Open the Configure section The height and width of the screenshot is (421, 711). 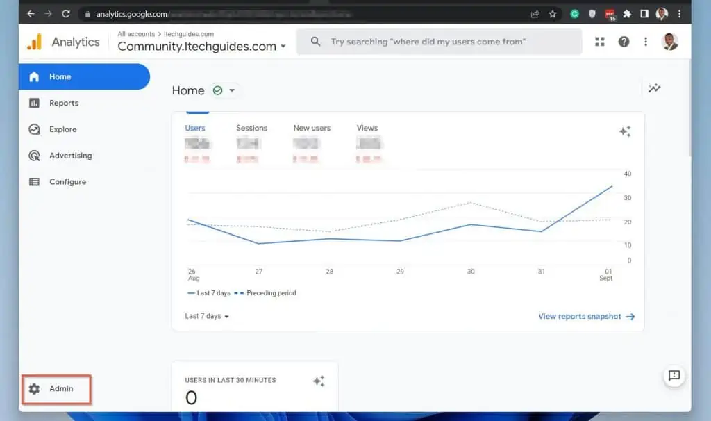(69, 181)
